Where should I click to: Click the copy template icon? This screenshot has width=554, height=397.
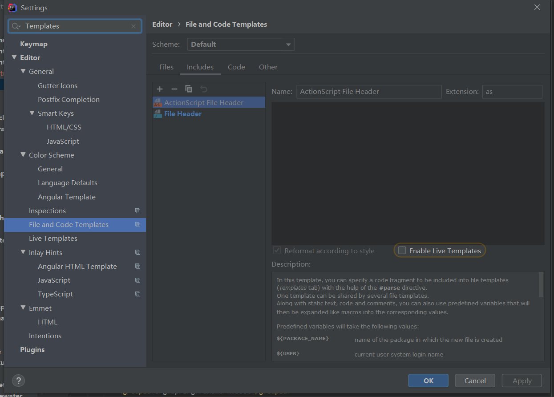tap(189, 89)
